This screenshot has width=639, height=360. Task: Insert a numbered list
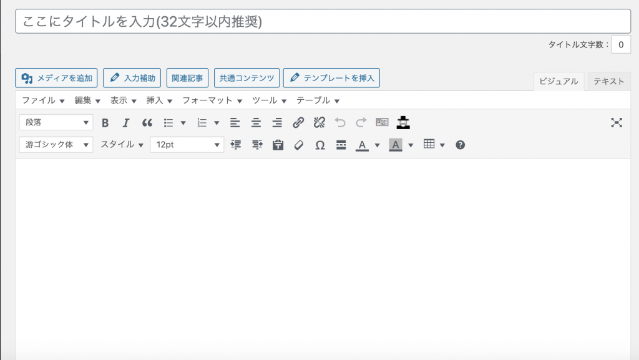[202, 122]
